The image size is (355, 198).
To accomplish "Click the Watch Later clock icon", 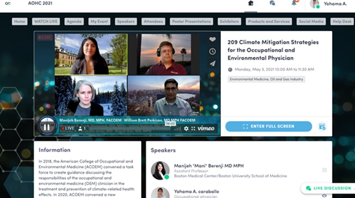I will click(x=212, y=51).
